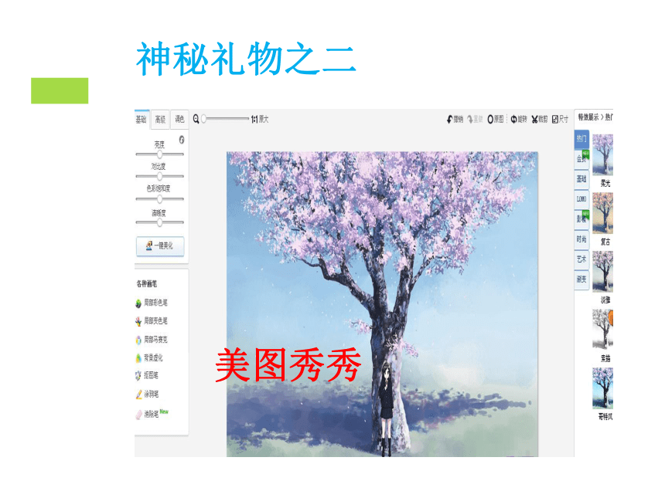Switch to the 基础 tab
The image size is (665, 498).
pos(142,120)
